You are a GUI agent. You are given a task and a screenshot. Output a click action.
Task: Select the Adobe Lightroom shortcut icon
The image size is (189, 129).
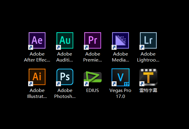click(x=148, y=41)
